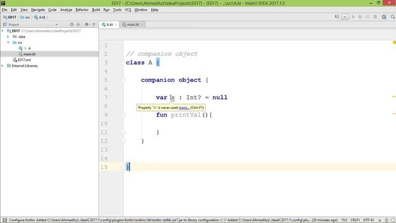Collapse the E017 project root node
This screenshot has width=396, height=223.
2,31
